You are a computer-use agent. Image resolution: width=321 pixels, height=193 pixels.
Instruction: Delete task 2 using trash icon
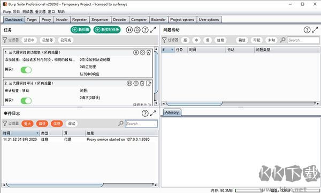[x=142, y=83]
